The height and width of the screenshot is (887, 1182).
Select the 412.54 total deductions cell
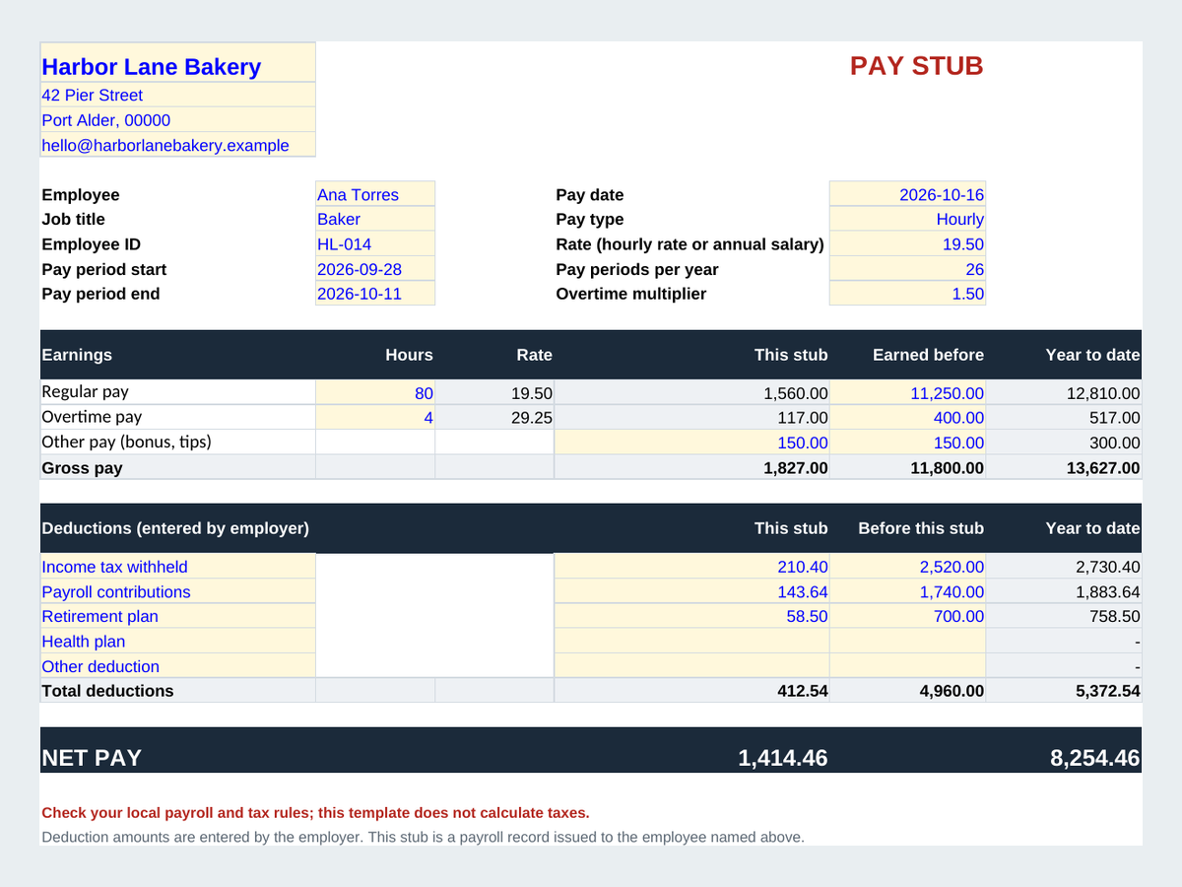click(x=691, y=691)
